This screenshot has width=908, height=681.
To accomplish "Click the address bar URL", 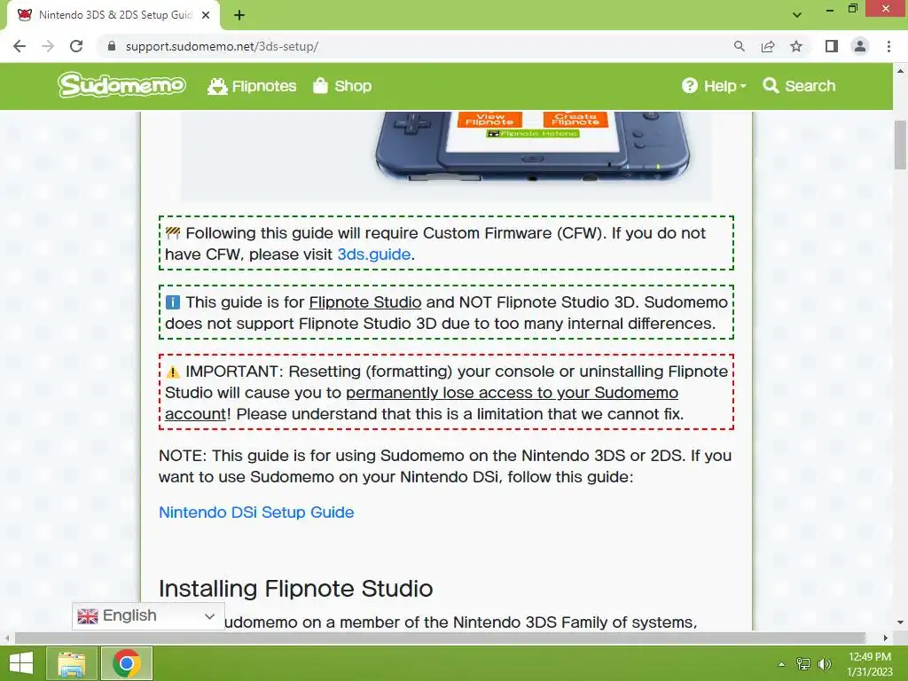I will point(222,46).
